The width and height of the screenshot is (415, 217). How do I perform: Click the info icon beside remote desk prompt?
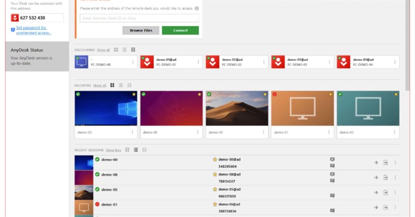(x=196, y=8)
